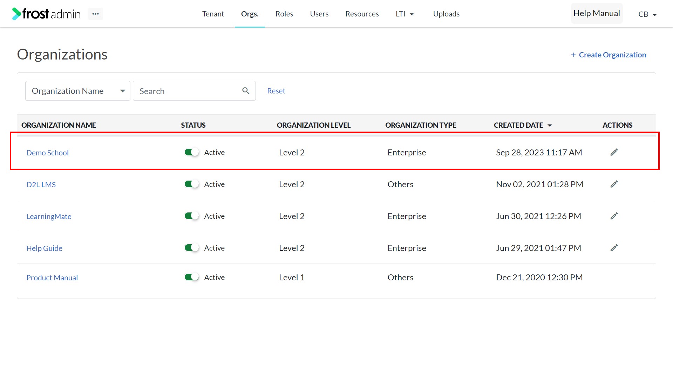The width and height of the screenshot is (673, 378).
Task: Click the Organization Level column header
Action: (x=314, y=125)
